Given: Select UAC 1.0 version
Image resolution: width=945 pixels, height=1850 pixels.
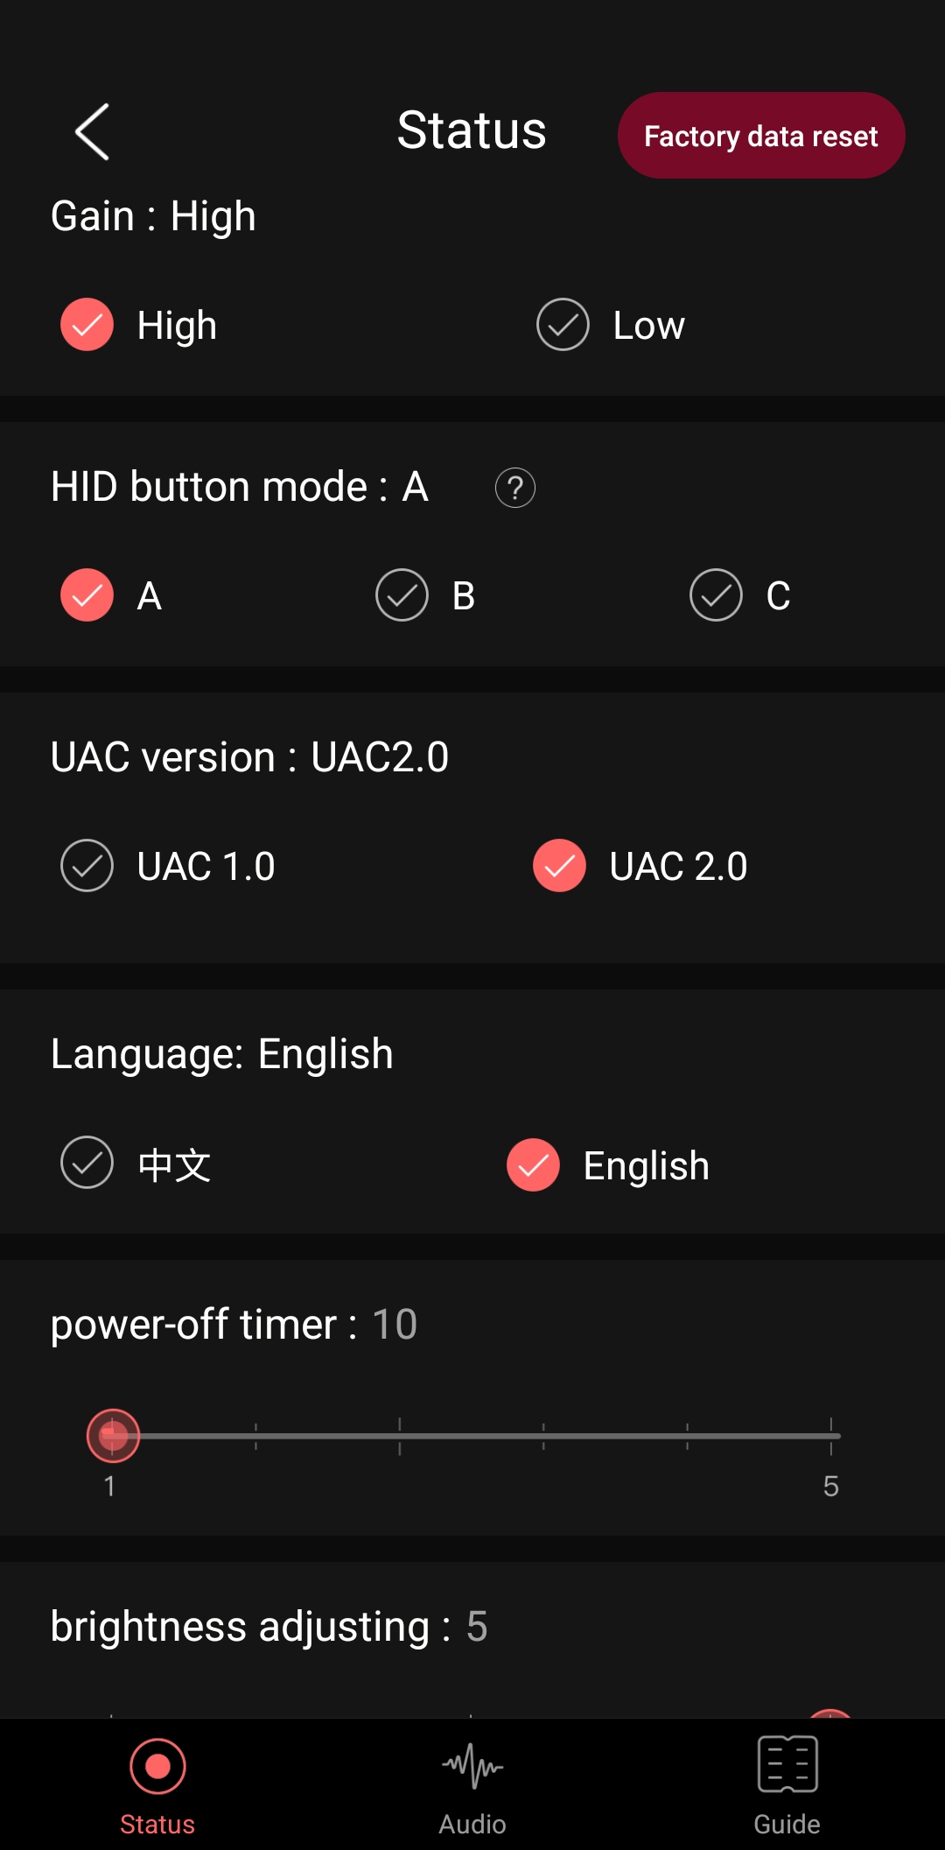Looking at the screenshot, I should (x=87, y=866).
